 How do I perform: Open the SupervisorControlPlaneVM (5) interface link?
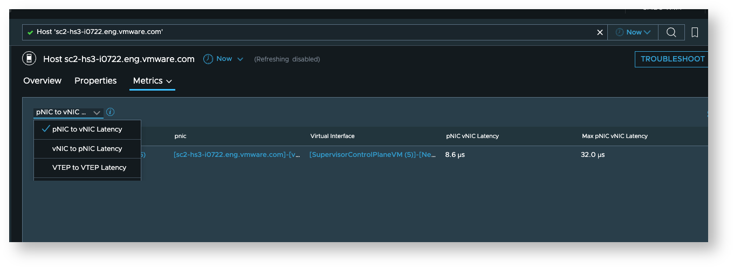[x=373, y=154]
